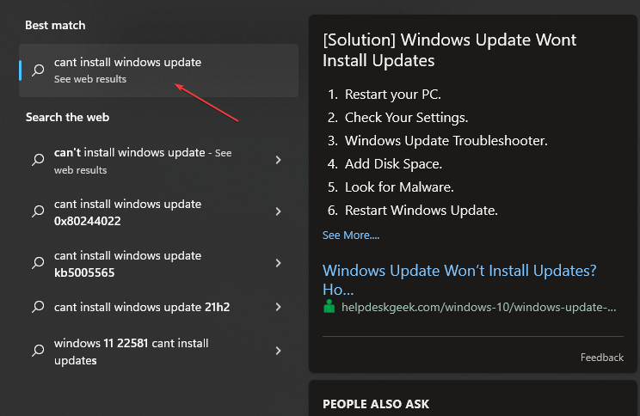The height and width of the screenshot is (416, 640).
Task: Click the 'Best match' section header
Action: (x=55, y=25)
